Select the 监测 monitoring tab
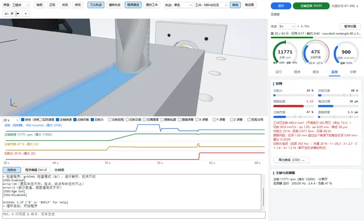The width and height of the screenshot is (364, 221). (334, 72)
